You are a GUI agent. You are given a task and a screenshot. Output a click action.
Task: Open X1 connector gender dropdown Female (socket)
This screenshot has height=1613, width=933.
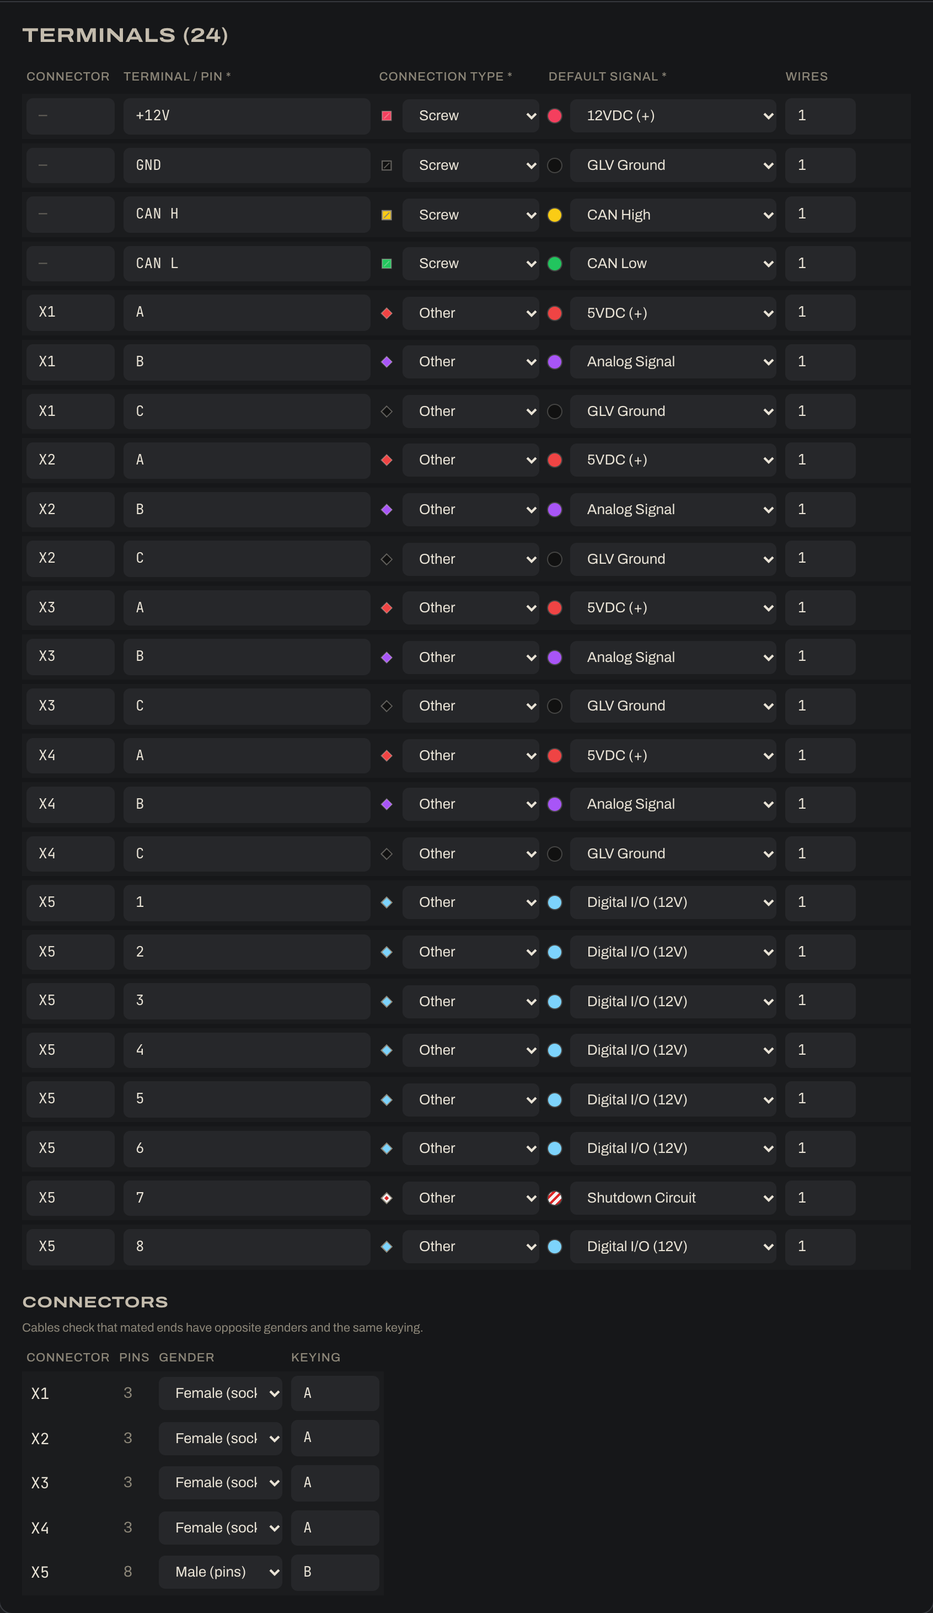pos(220,1393)
